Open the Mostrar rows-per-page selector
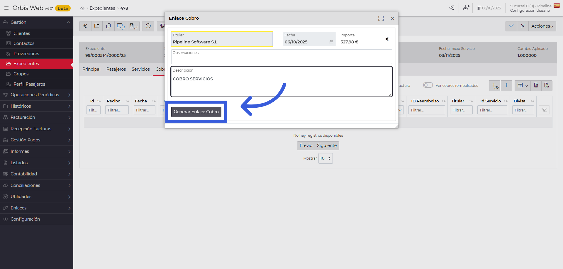This screenshot has height=269, width=563. pyautogui.click(x=325, y=158)
